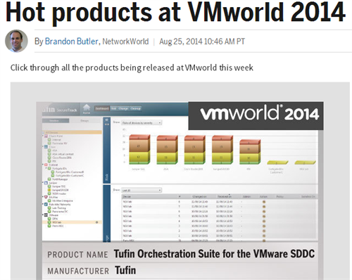
Task: Select the Groups tab in left panel
Action: point(84,120)
